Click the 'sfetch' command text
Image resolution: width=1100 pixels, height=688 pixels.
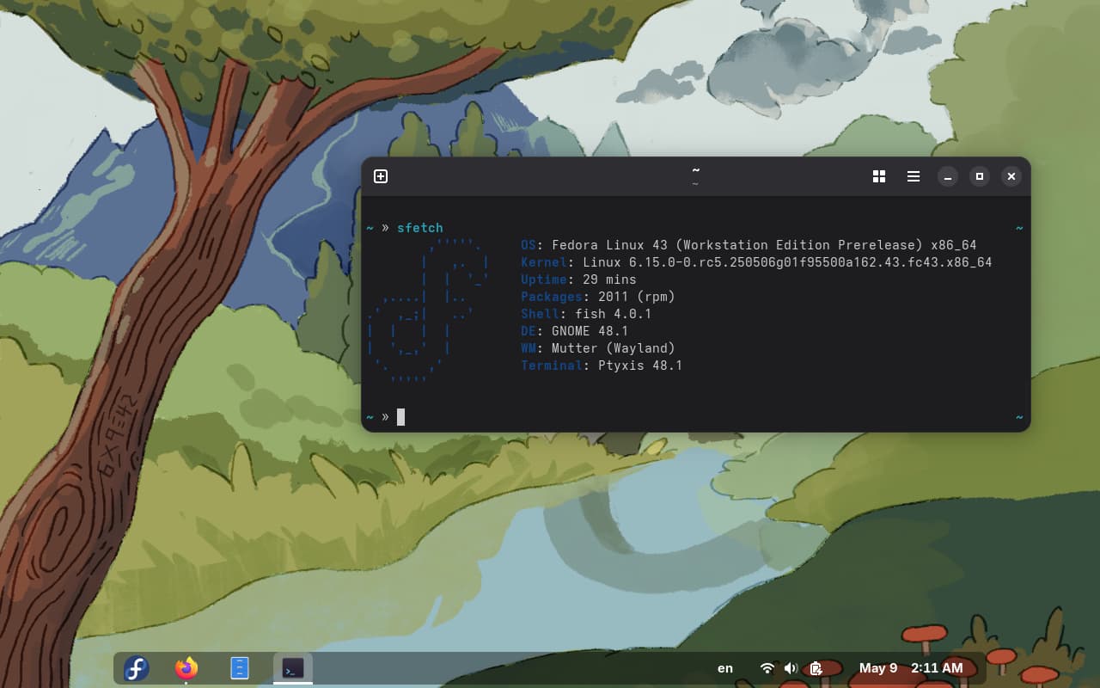(x=420, y=228)
